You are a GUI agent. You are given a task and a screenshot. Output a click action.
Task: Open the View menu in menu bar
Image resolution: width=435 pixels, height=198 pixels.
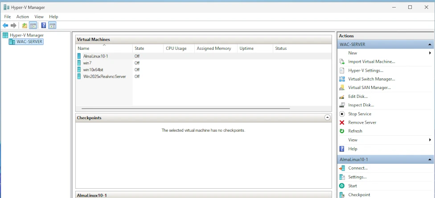point(39,16)
